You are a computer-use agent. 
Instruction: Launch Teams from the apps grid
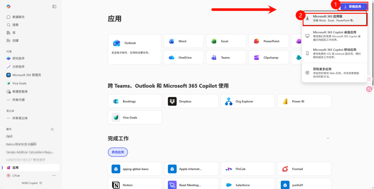point(226,58)
